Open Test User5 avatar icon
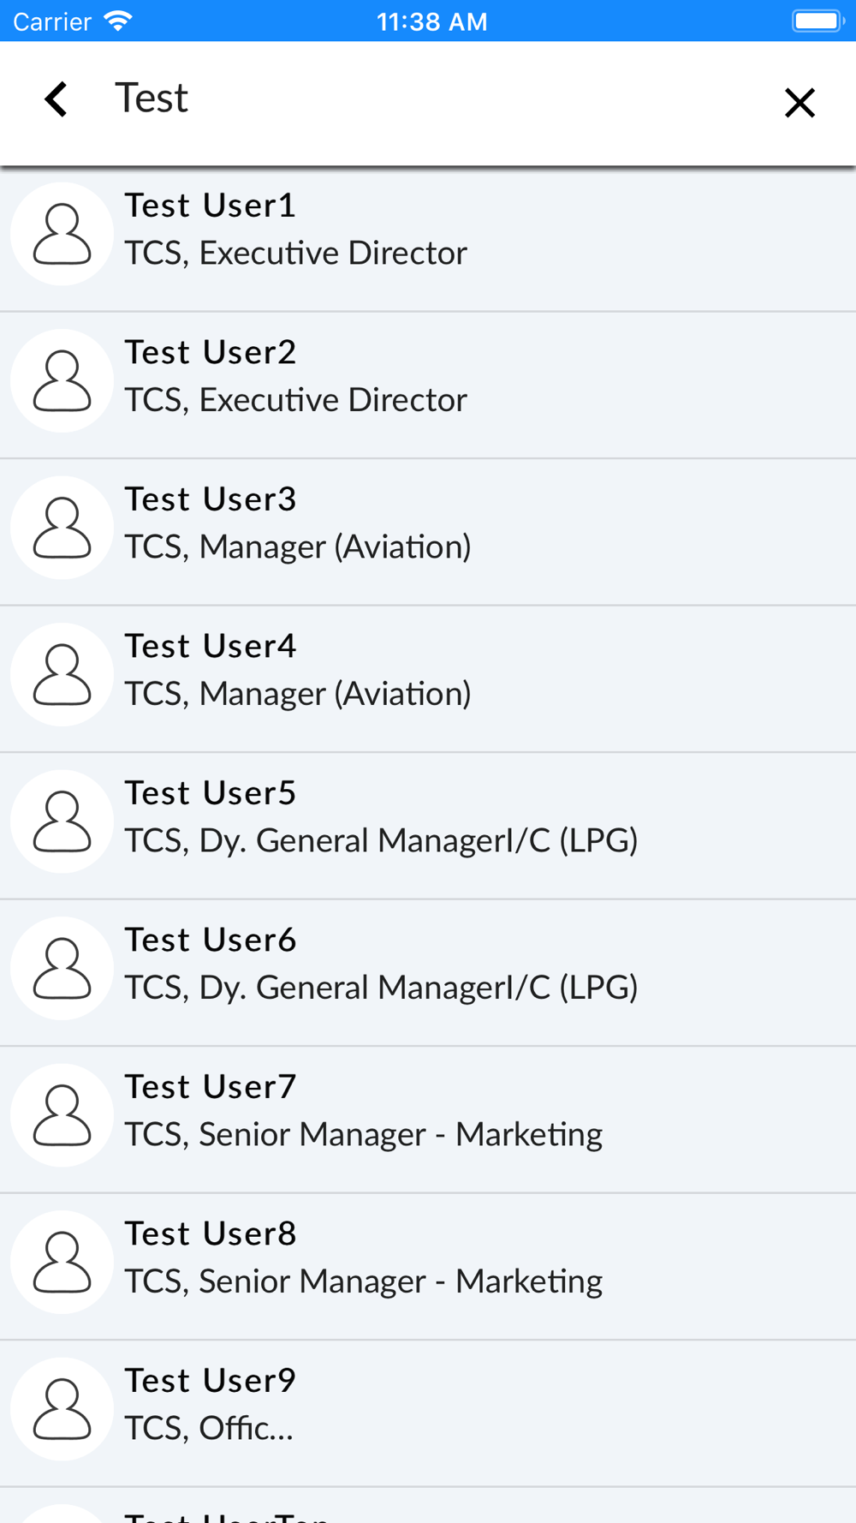 click(62, 821)
